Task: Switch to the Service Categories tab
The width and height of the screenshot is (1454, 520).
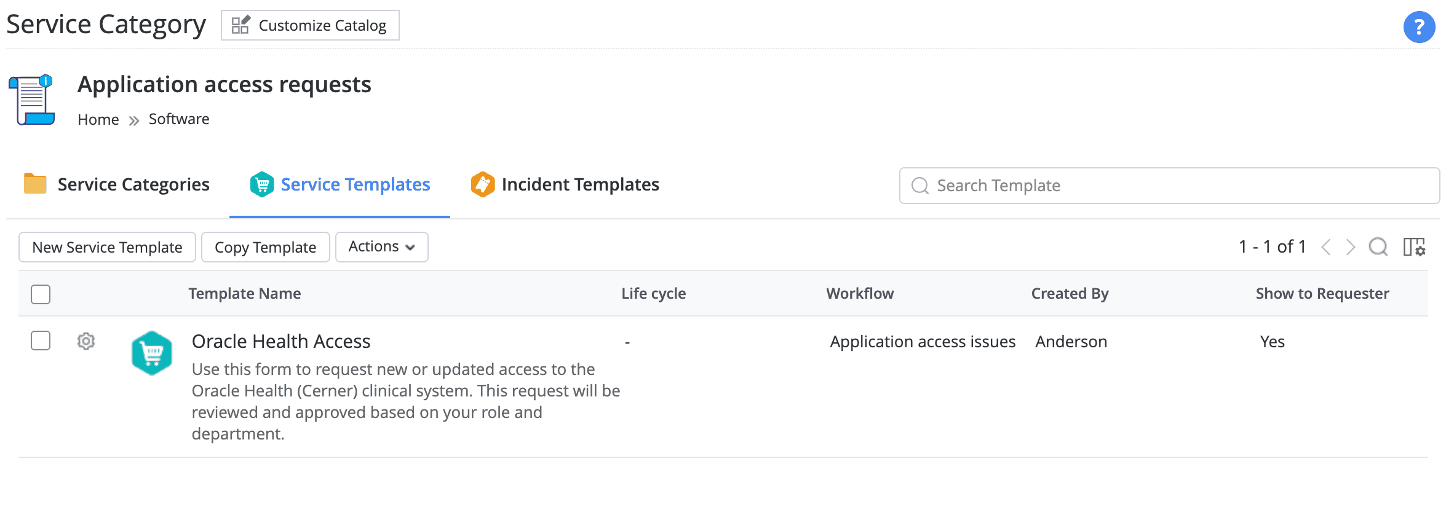Action: 117,184
